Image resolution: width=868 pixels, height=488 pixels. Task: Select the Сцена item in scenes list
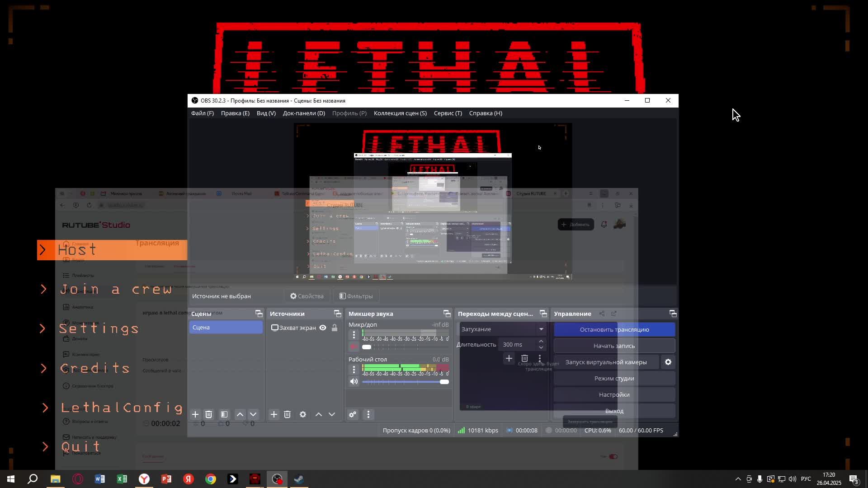(x=226, y=327)
